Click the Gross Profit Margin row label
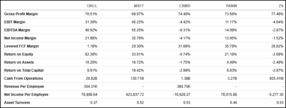 pos(21,14)
